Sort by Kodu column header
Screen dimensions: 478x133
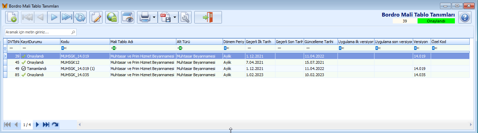point(85,42)
